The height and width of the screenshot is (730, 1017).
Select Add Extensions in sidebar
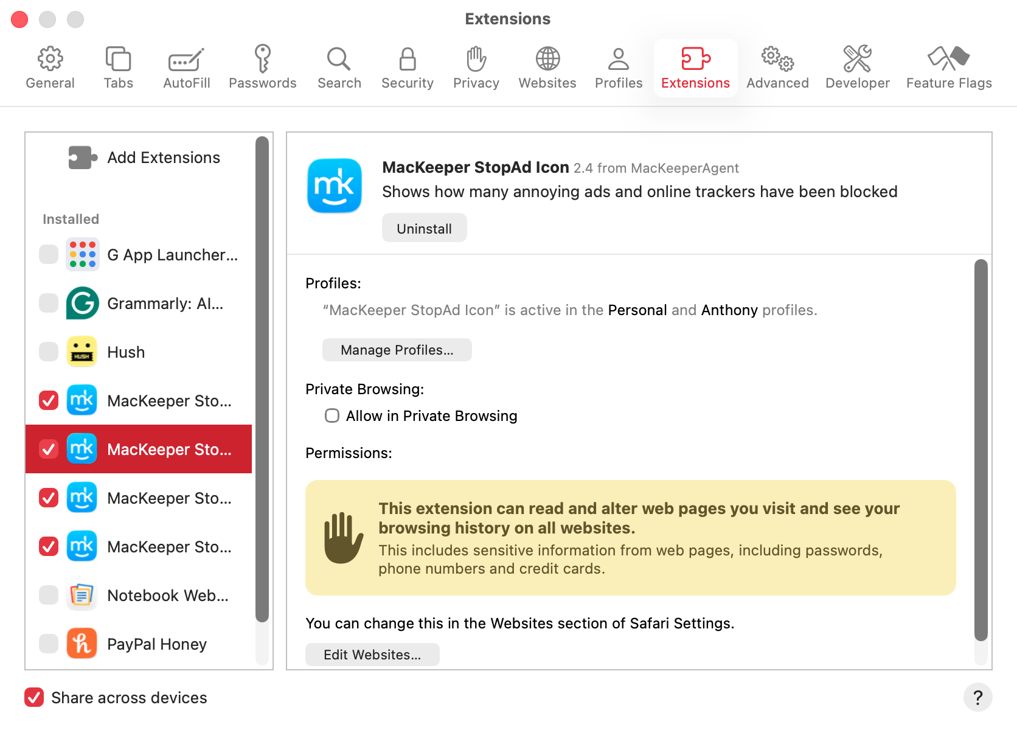pos(139,158)
